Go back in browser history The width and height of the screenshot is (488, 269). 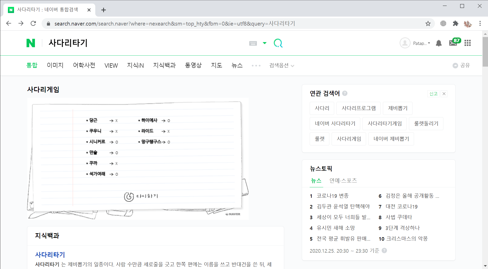(x=9, y=23)
